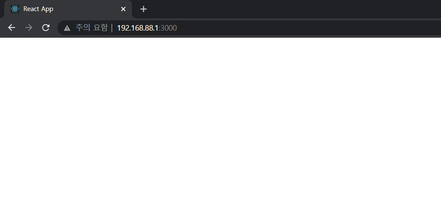Click the blank white page content

(x=220, y=125)
